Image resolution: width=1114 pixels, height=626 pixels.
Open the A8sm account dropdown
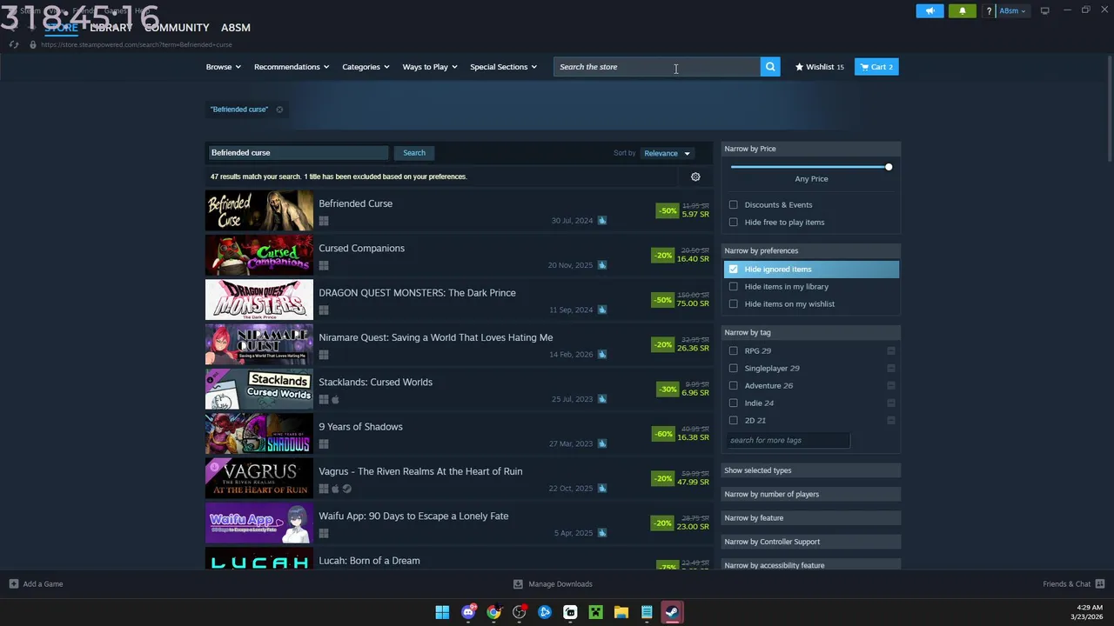(x=1012, y=11)
